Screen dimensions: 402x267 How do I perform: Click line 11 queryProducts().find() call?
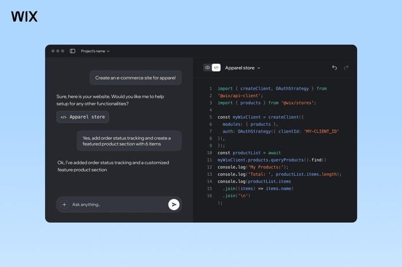272,160
